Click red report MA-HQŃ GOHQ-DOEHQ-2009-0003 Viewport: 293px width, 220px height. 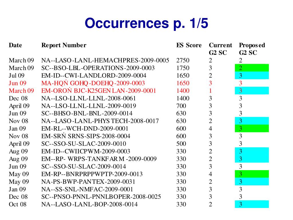pyautogui.click(x=93, y=83)
